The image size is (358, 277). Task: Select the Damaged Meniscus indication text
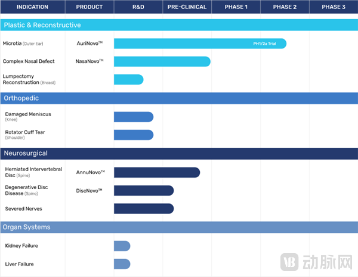[27, 114]
